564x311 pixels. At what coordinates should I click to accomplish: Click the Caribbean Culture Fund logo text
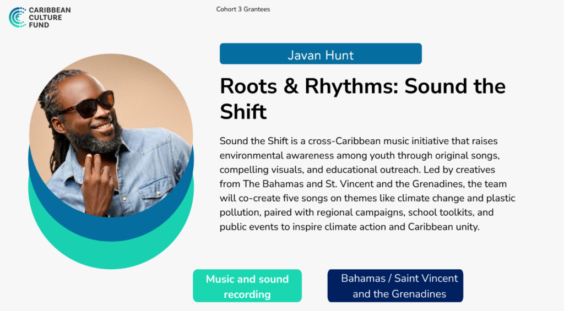point(50,18)
